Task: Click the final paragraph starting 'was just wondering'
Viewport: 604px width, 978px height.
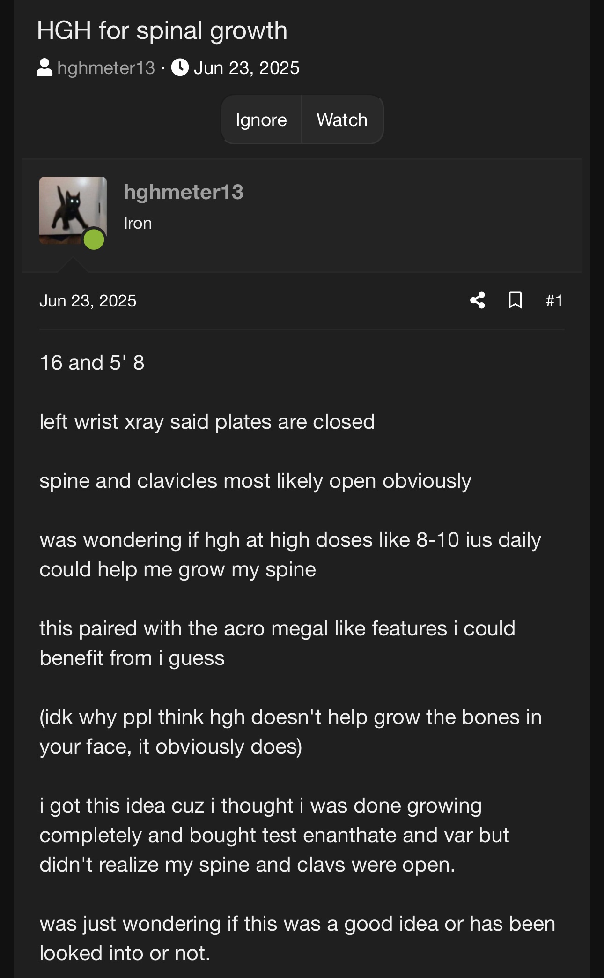Action: tap(297, 938)
